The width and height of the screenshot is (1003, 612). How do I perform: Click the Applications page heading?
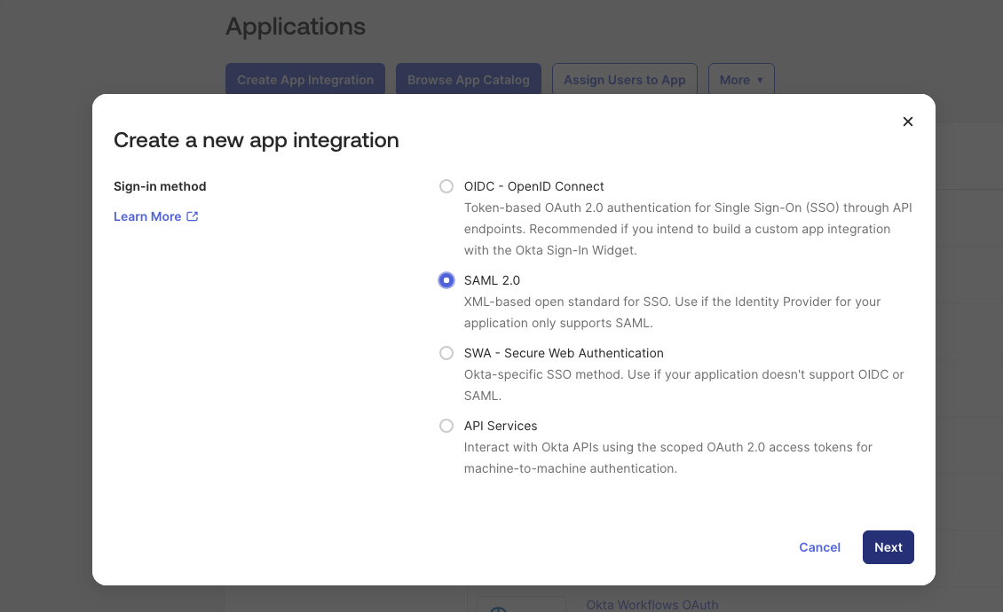[296, 27]
